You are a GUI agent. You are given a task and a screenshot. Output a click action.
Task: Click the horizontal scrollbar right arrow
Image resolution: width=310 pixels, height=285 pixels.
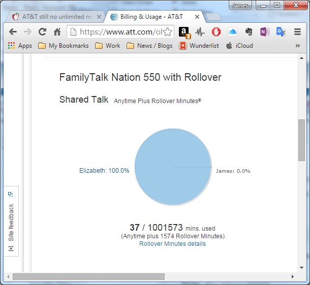tap(292, 276)
